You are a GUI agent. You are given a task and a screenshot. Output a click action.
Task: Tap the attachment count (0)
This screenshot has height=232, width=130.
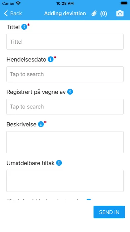[103, 14]
